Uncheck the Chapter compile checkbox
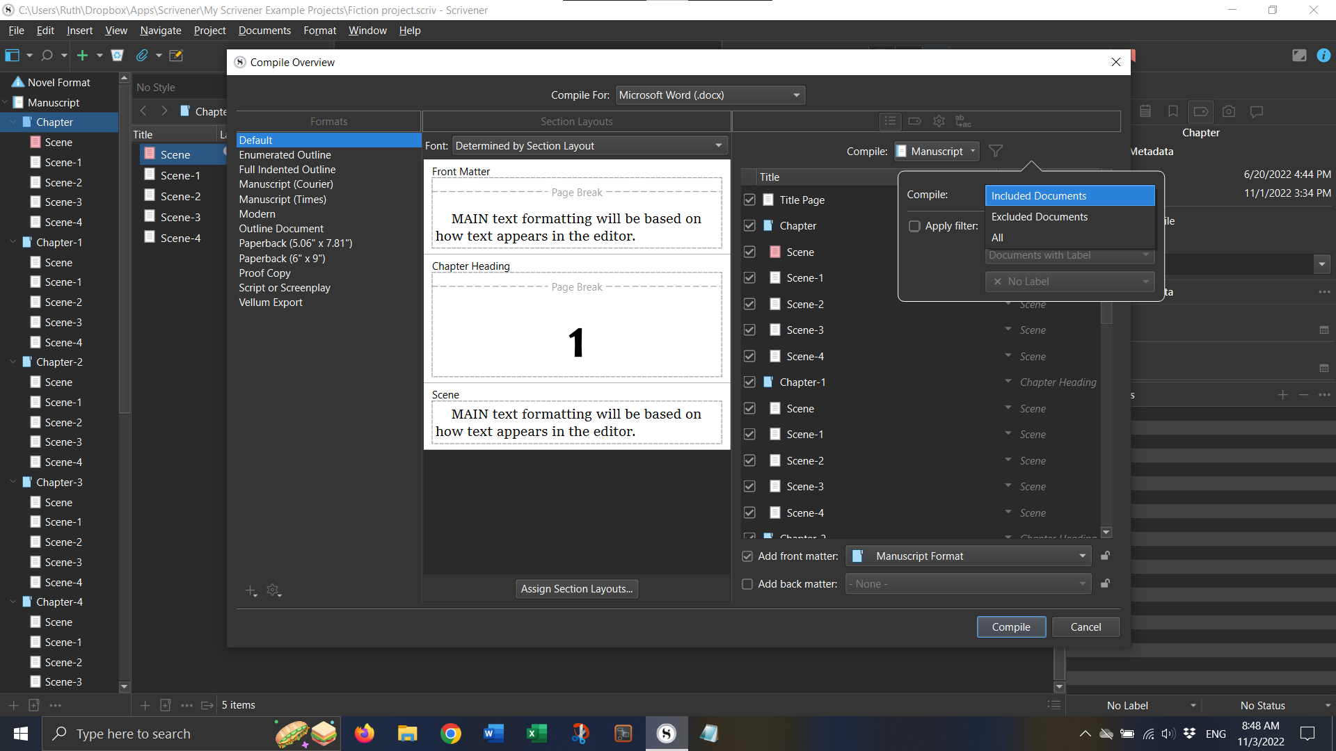Screen dimensions: 1336x751 click(x=749, y=225)
